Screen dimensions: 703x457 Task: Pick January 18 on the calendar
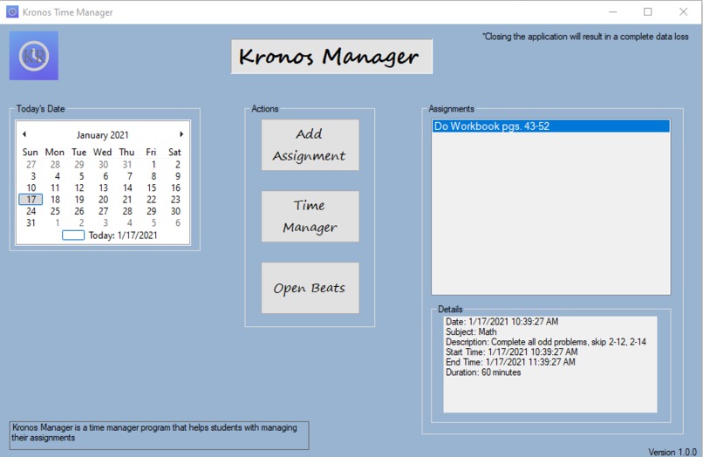coord(55,200)
